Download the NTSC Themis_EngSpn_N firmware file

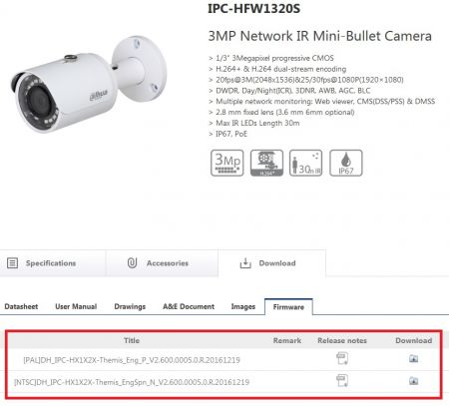pos(413,380)
